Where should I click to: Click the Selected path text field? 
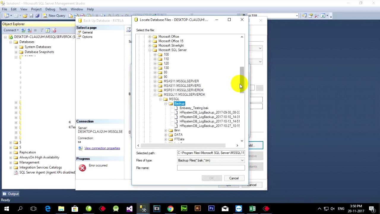211,153
